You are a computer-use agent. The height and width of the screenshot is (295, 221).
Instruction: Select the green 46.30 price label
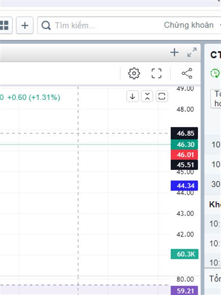[x=185, y=145]
